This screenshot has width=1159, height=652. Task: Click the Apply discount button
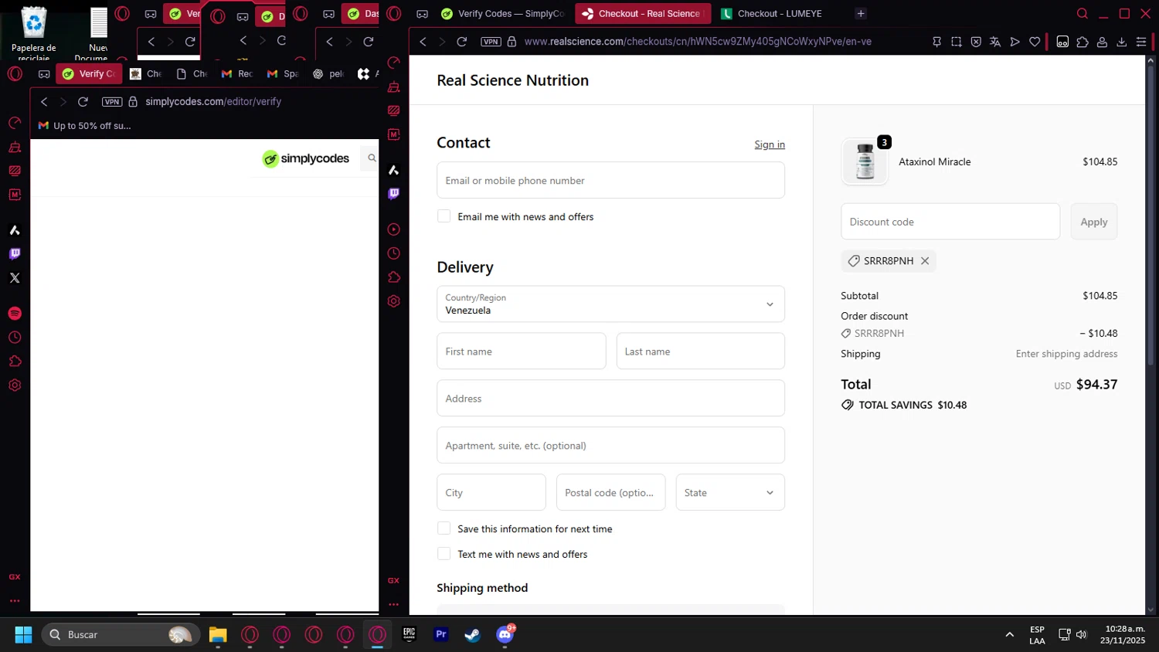1094,222
